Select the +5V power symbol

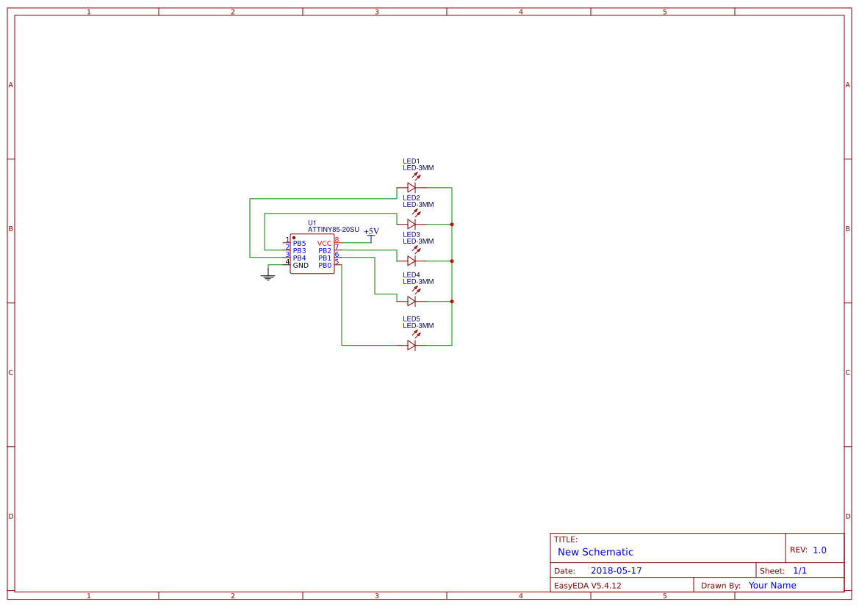[x=371, y=233]
